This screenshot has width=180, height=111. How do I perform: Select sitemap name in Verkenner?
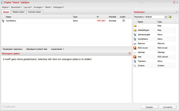[141, 52]
